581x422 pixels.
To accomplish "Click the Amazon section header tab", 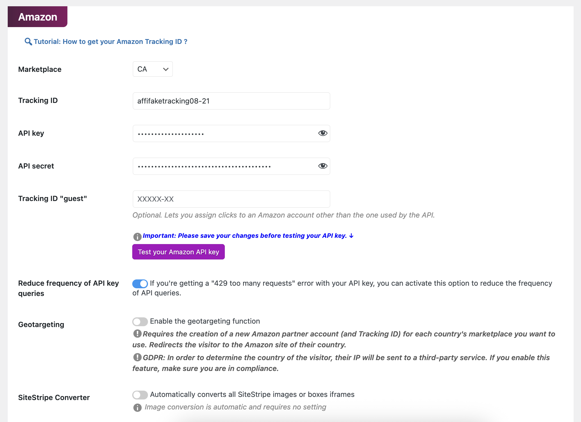I will pos(37,17).
